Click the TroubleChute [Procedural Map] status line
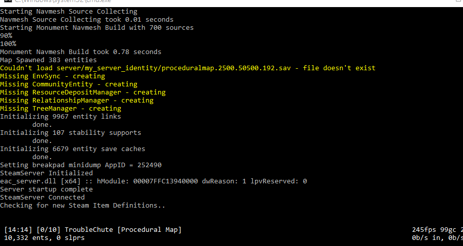463x246 pixels. [x=93, y=230]
